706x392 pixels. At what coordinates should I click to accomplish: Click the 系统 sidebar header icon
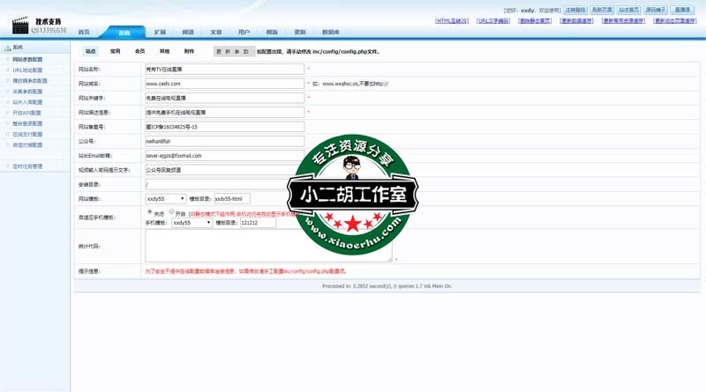[x=8, y=48]
